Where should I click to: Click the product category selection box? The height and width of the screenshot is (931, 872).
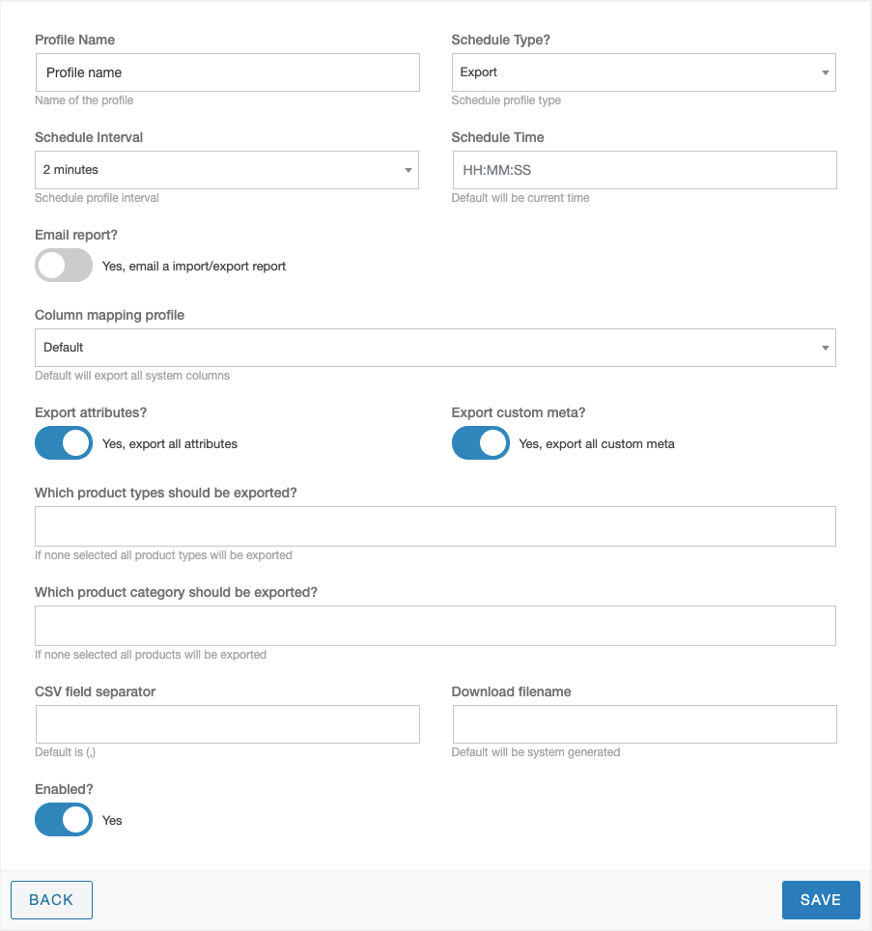(x=436, y=626)
